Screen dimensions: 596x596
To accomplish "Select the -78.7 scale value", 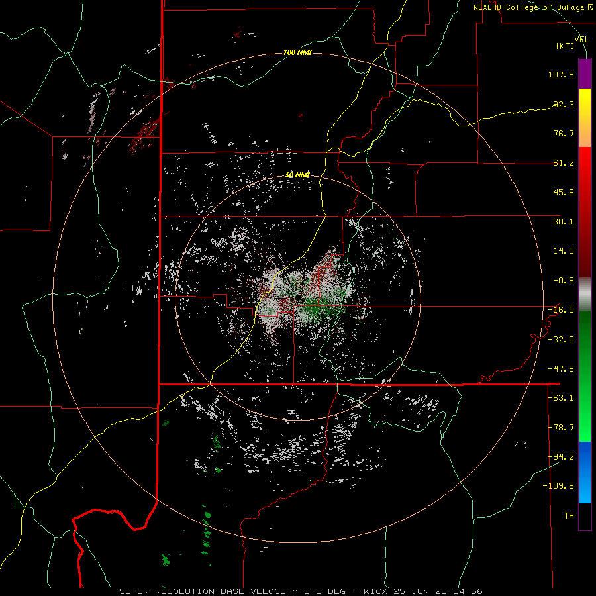I will [x=561, y=428].
